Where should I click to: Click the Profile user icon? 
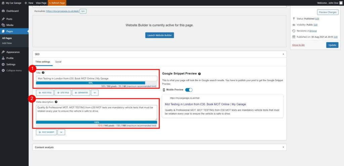coord(3,58)
